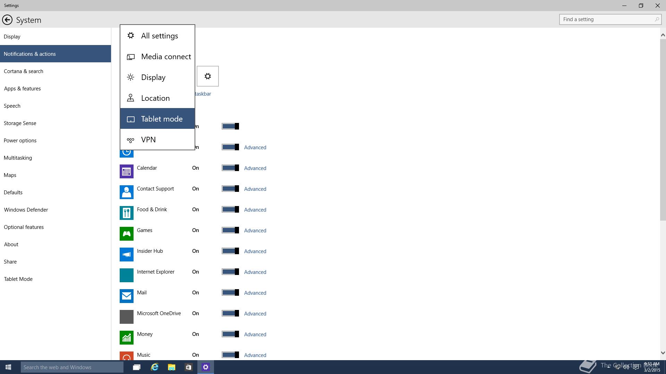Click the scrollbar up arrow
Screen dimensions: 666x374
coord(663,35)
